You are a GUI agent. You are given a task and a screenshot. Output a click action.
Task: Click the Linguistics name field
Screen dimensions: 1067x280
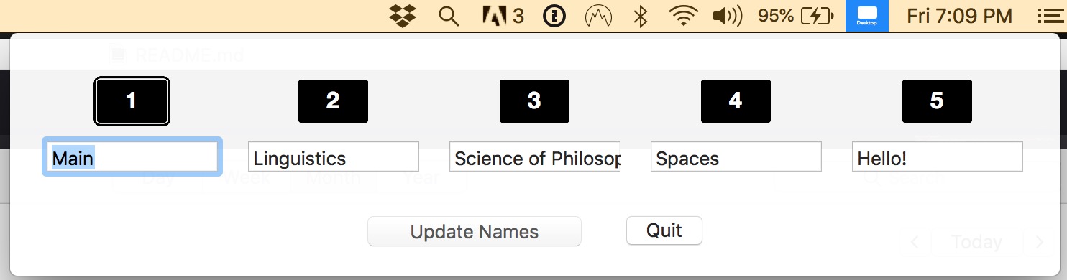[334, 157]
